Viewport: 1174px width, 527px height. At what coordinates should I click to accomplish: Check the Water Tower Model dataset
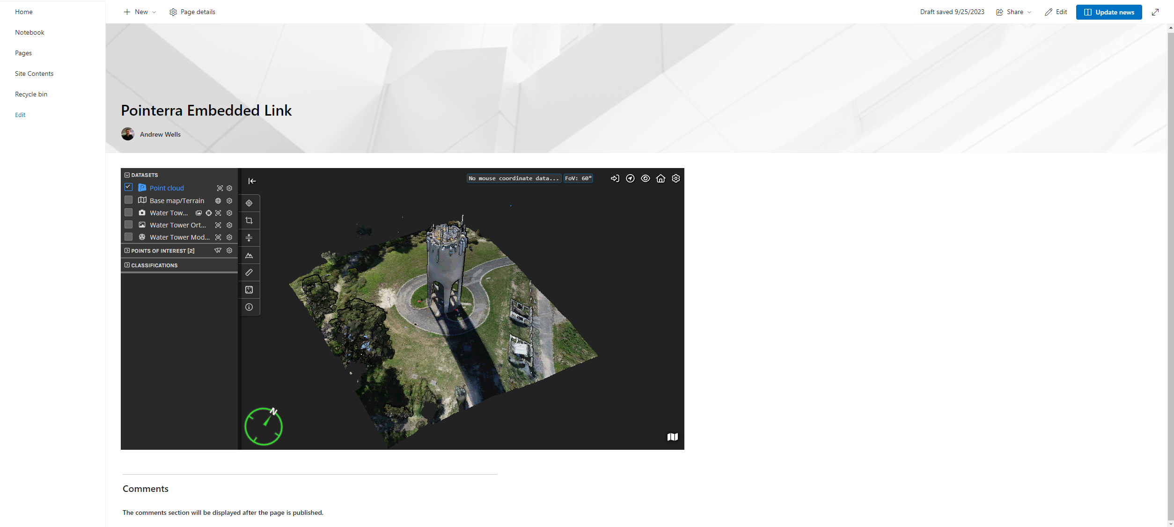pos(128,236)
